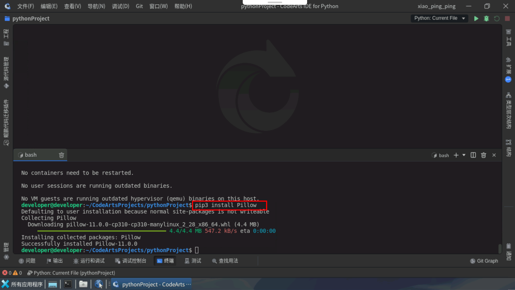Launch the web browser from the taskbar
515x290 pixels.
99,284
